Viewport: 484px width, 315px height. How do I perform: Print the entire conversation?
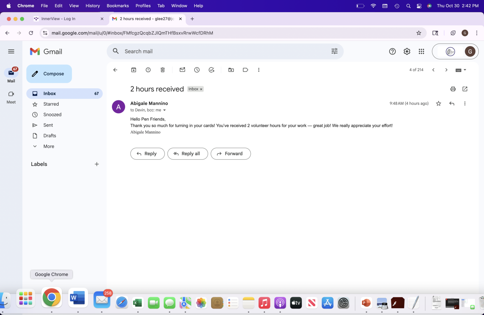click(x=453, y=89)
